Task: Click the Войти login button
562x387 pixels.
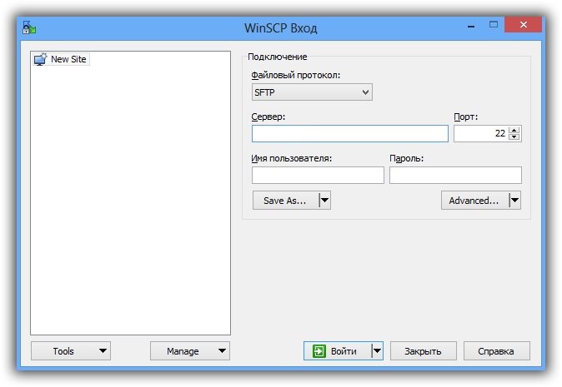Action: click(x=338, y=351)
